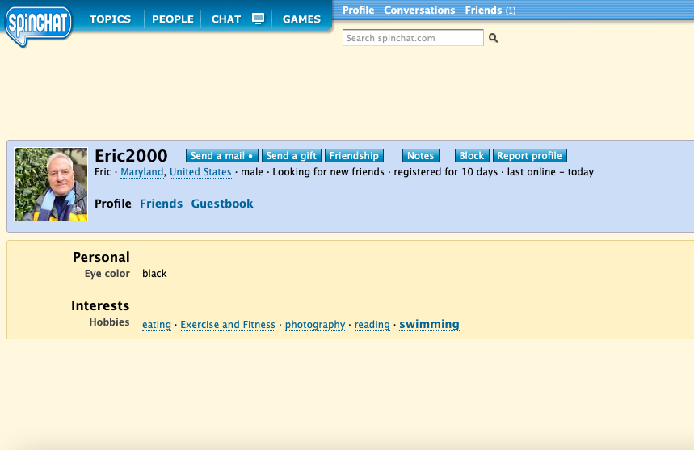694x450 pixels.
Task: Open the swimming hobby link
Action: (429, 324)
